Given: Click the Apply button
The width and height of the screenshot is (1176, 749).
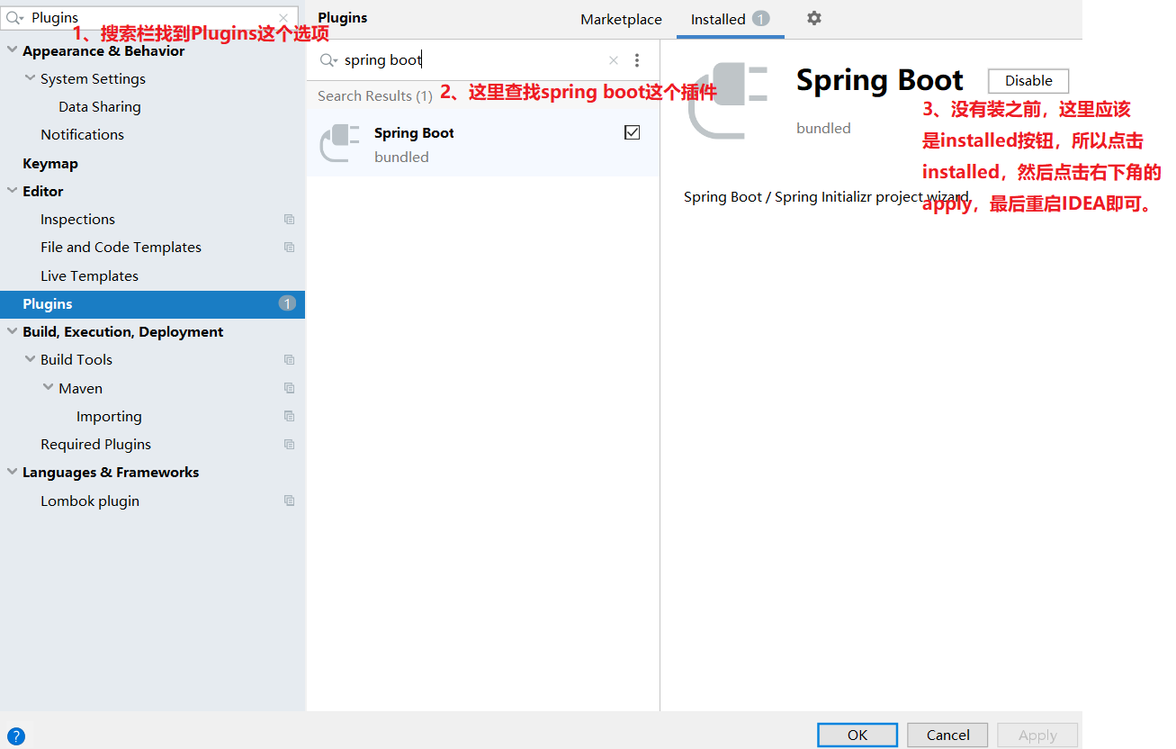Looking at the screenshot, I should [1037, 735].
